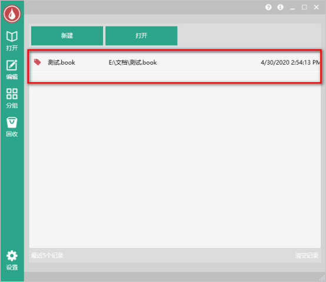
Task: Click the 4/30/2020 2:54:13 PM timestamp
Action: click(290, 62)
